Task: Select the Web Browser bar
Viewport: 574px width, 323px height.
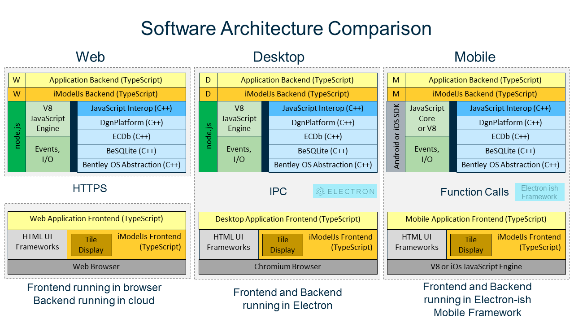Action: [x=96, y=266]
